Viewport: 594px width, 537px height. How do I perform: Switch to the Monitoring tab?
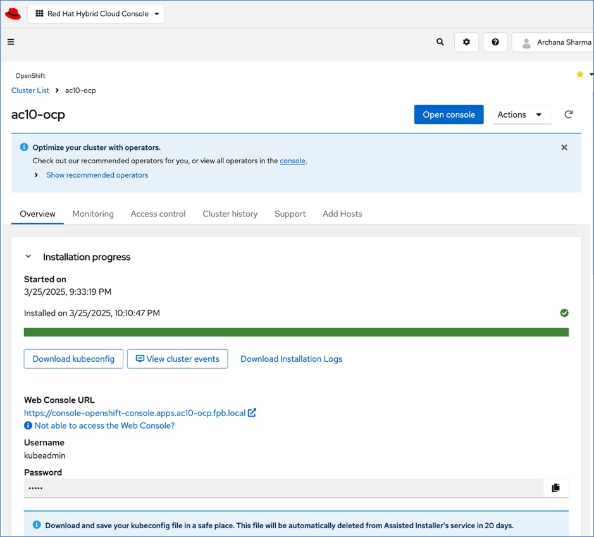click(93, 214)
